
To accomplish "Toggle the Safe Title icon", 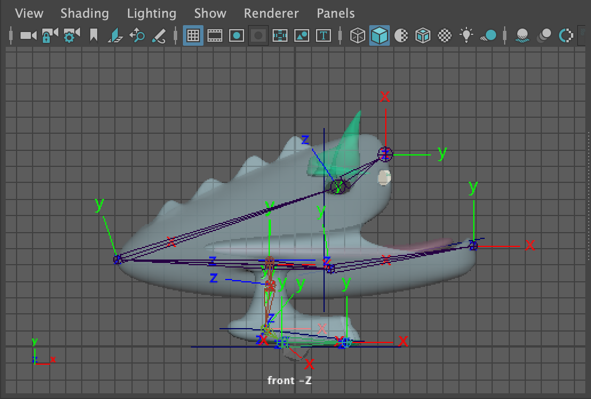I will click(324, 36).
